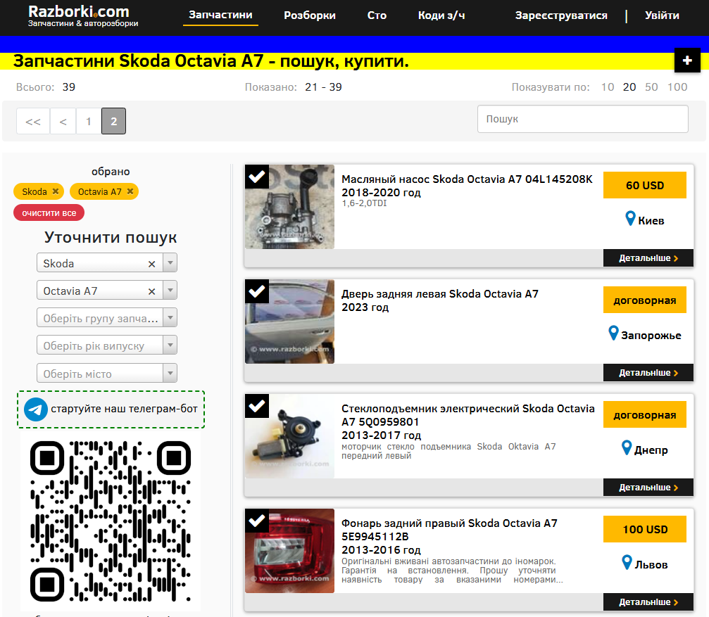Open the red tail lamp thumbnail
709x617 pixels.
[290, 551]
